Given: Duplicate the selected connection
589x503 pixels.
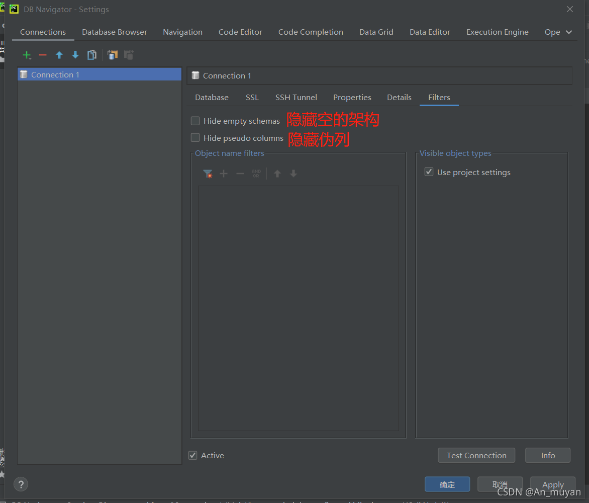Looking at the screenshot, I should [92, 55].
